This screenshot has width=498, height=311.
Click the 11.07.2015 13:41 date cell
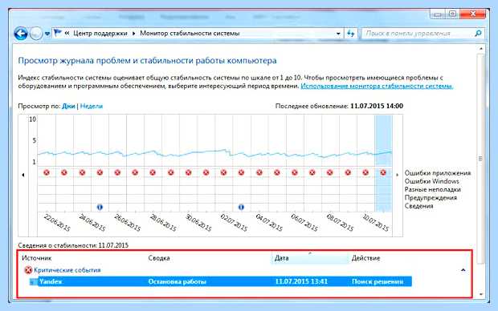(x=301, y=281)
